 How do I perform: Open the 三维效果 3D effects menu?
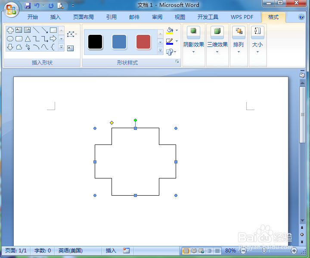click(217, 40)
